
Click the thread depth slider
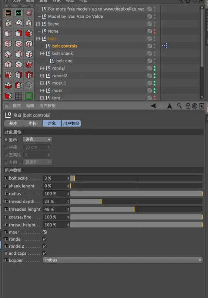(137, 201)
